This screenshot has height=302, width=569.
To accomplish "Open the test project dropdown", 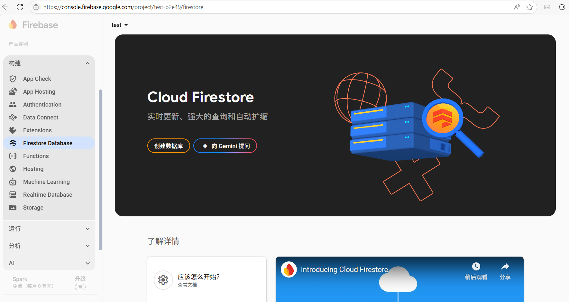I will pyautogui.click(x=120, y=25).
